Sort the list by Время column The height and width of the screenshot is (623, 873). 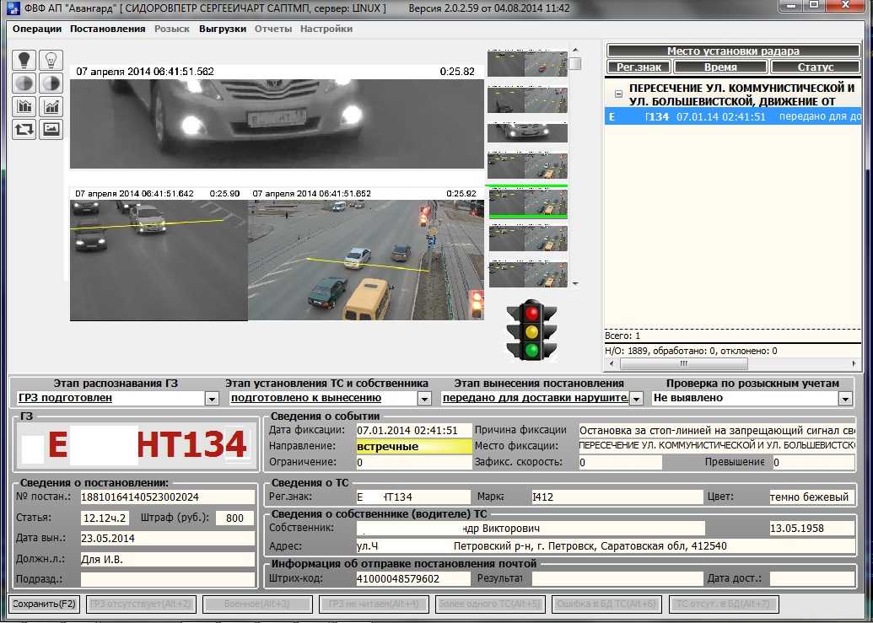point(721,67)
